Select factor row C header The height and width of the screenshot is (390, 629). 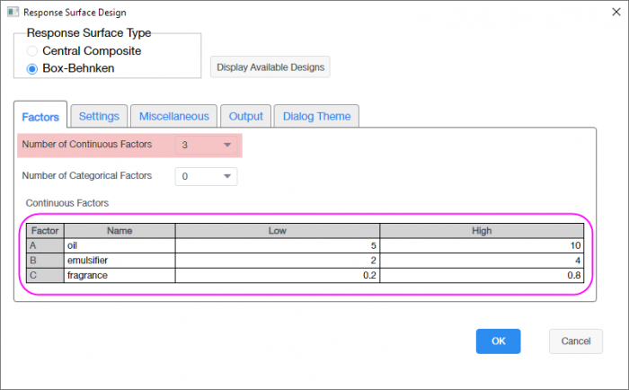42,276
